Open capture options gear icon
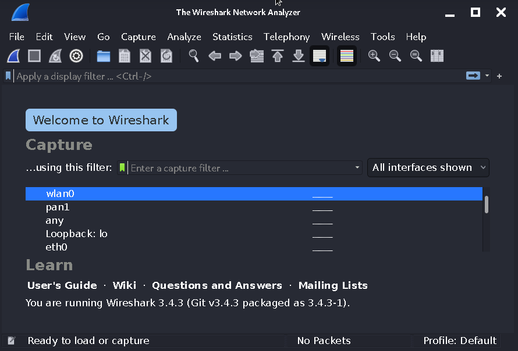 [x=76, y=56]
